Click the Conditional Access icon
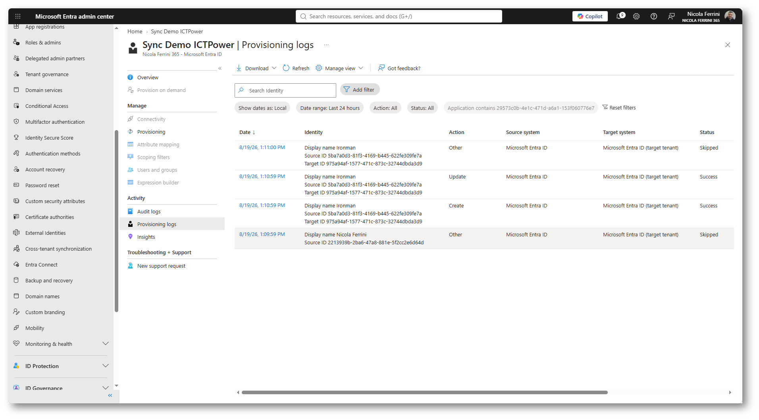The height and width of the screenshot is (420, 759). tap(16, 106)
